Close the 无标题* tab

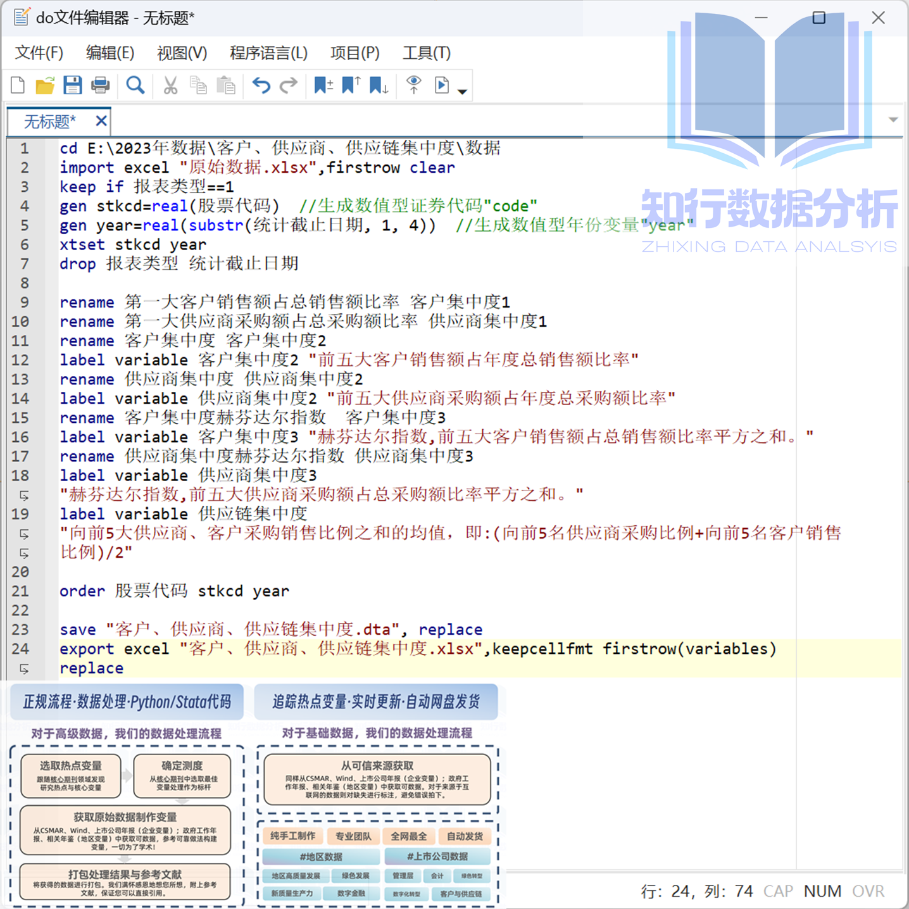pos(101,120)
